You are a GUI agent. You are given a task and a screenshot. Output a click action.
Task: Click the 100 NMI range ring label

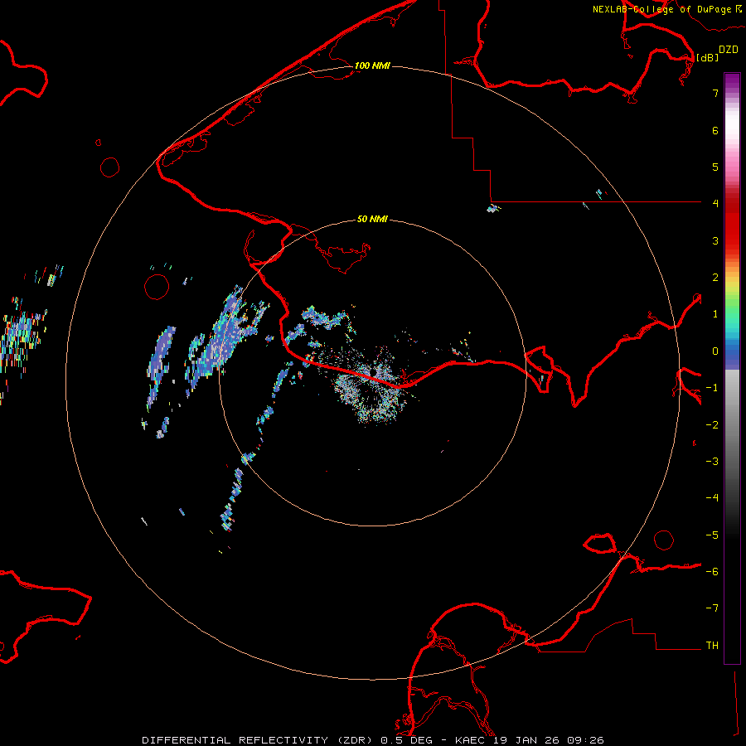(x=372, y=65)
